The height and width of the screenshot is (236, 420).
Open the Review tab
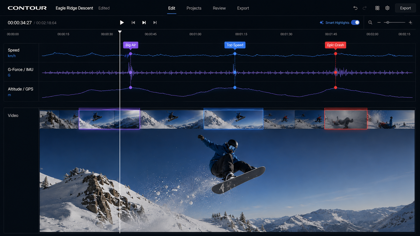(x=219, y=8)
